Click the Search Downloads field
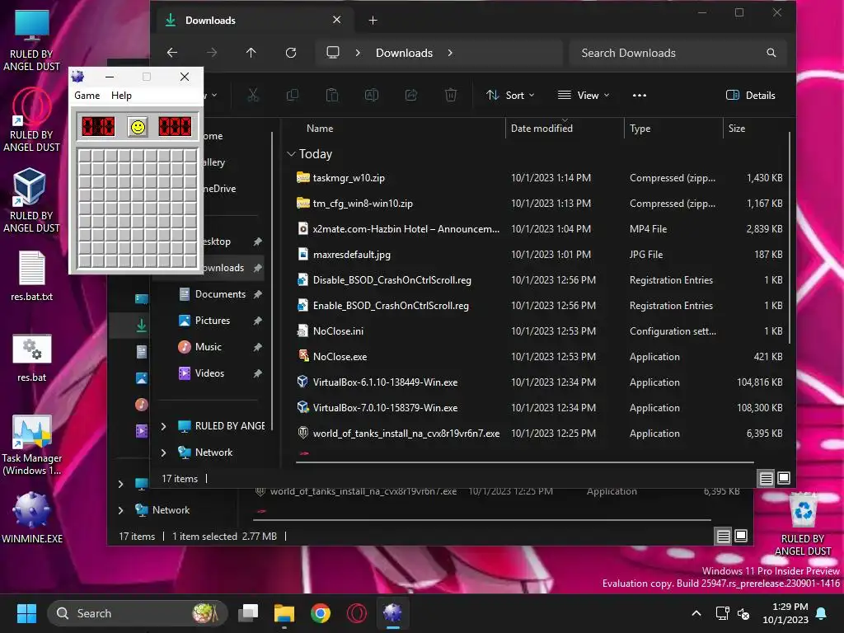This screenshot has height=633, width=844. tap(678, 53)
